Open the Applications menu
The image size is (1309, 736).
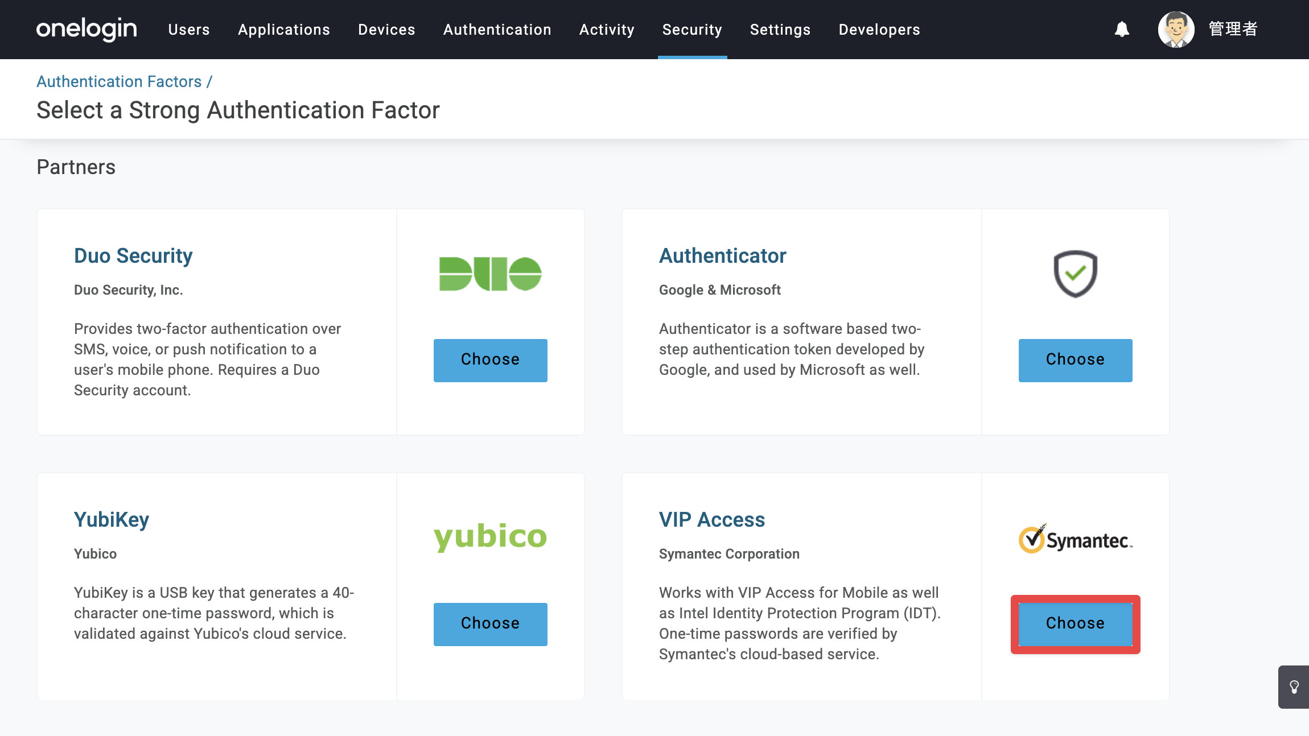pyautogui.click(x=284, y=30)
